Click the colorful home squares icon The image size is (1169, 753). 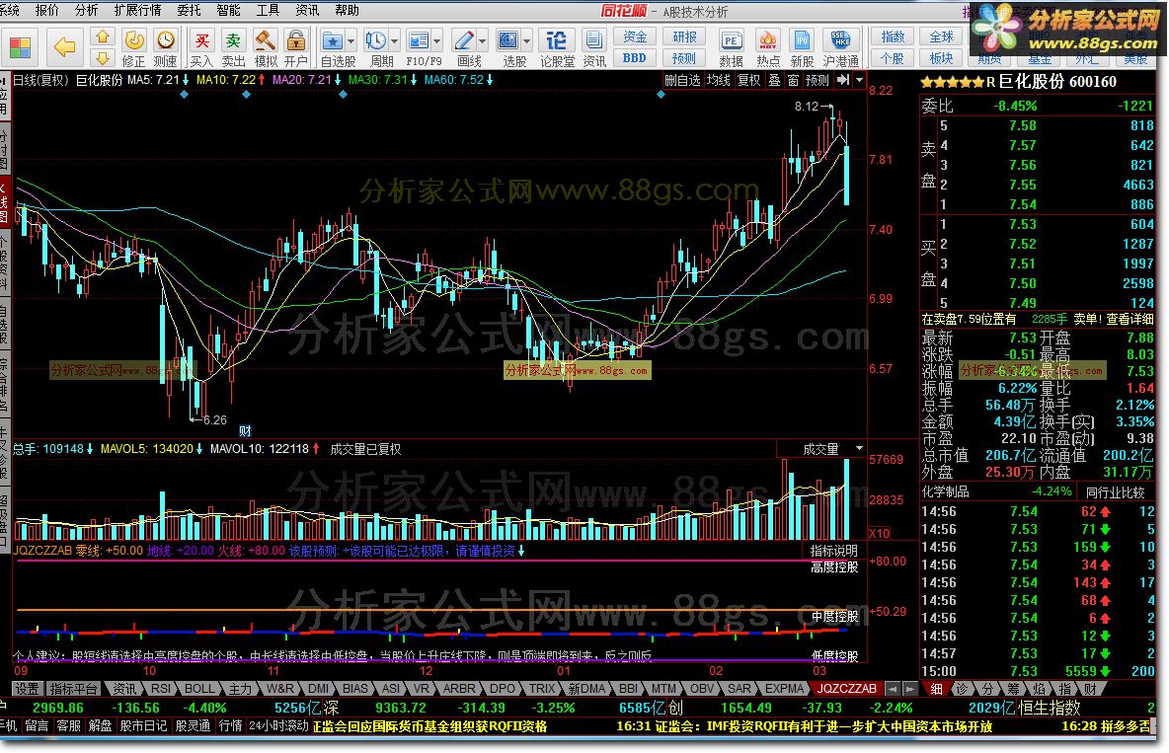point(20,47)
